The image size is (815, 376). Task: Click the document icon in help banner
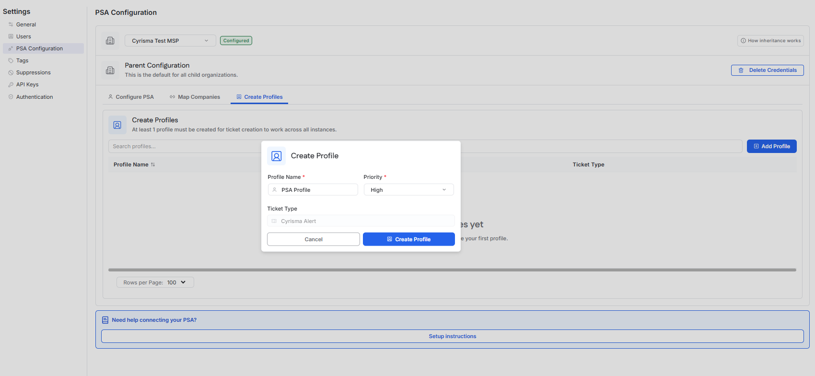tap(105, 320)
